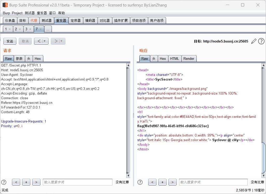Close Repeater tab 2 with its x

coord(20,29)
